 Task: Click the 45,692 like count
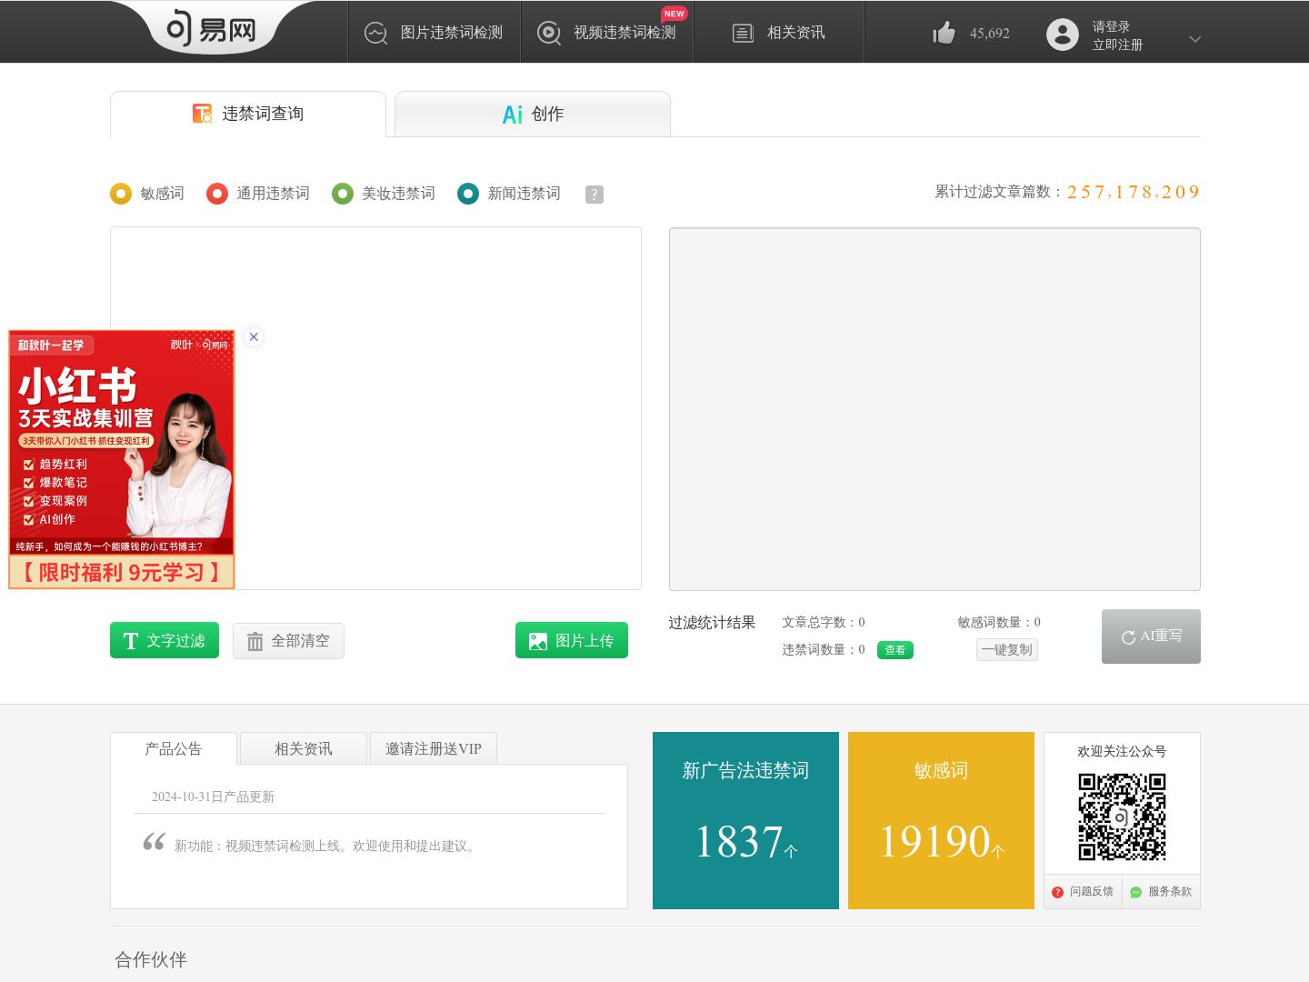pos(989,34)
